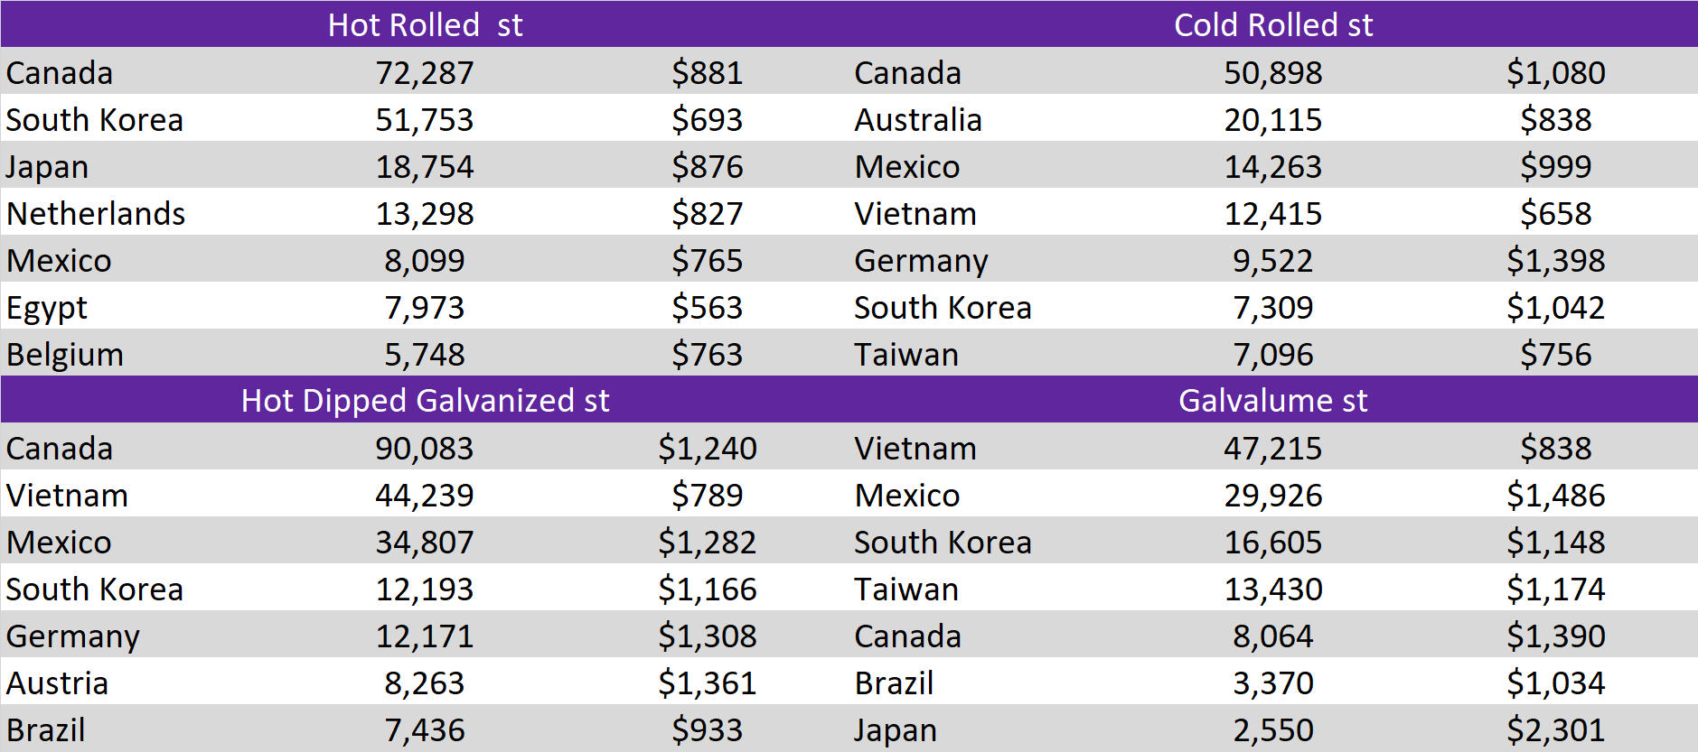Click the $1,398 price for Germany
The width and height of the screenshot is (1698, 752).
[x=1555, y=261]
